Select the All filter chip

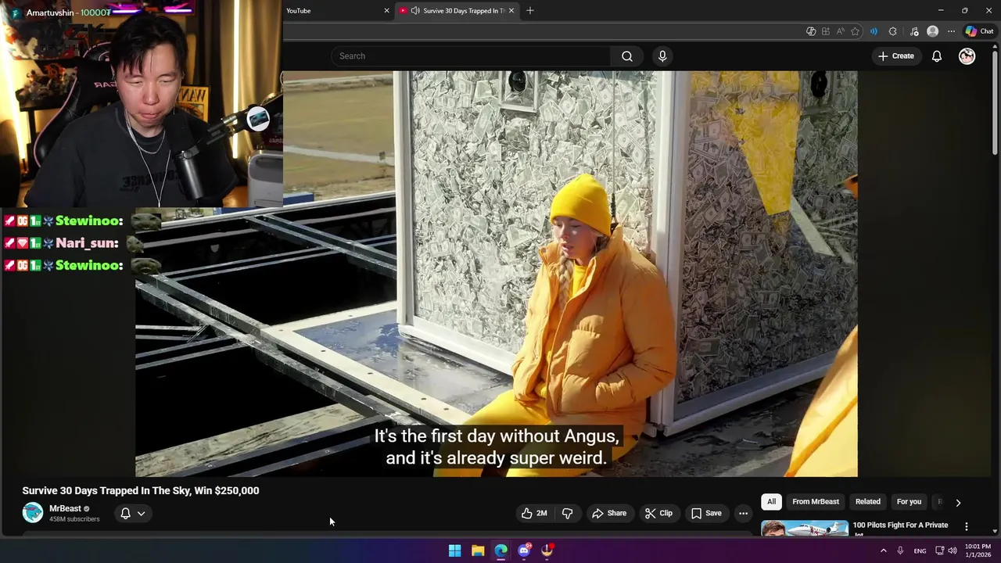click(x=771, y=502)
